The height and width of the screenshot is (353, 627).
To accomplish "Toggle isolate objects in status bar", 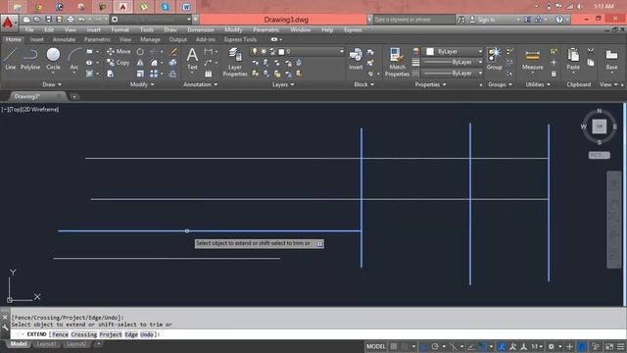I will [x=596, y=346].
